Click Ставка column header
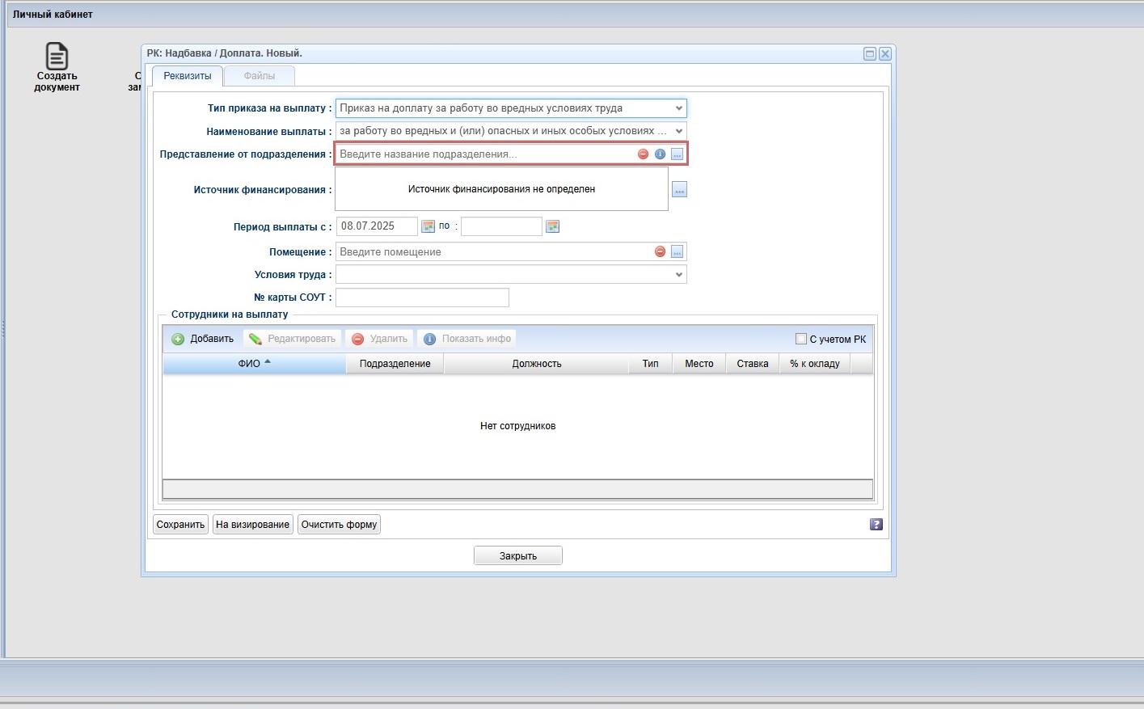The width and height of the screenshot is (1144, 709). [x=753, y=364]
